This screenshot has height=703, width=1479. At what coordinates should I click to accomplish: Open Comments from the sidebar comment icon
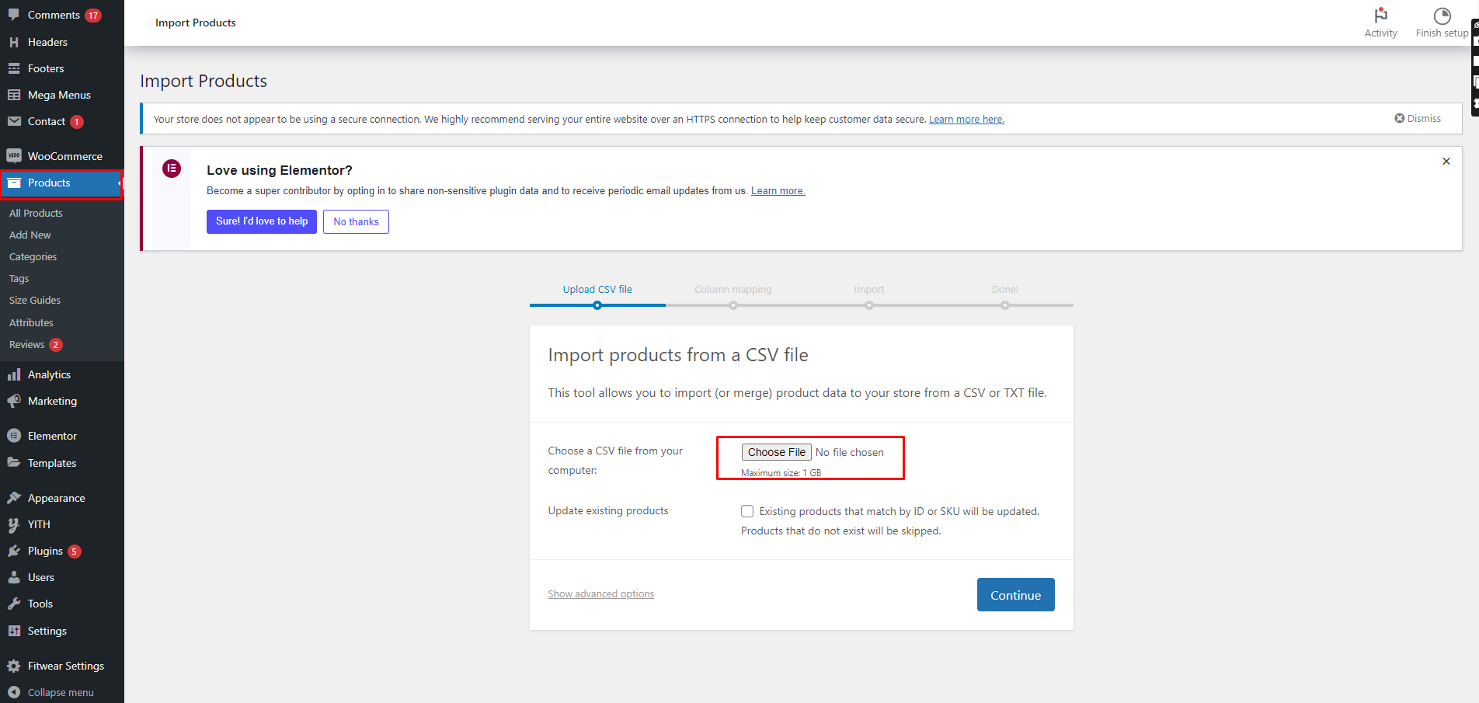tap(14, 15)
